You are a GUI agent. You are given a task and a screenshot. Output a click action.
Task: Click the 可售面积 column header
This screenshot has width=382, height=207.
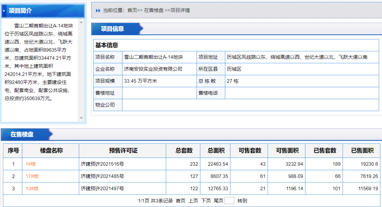pyautogui.click(x=286, y=150)
